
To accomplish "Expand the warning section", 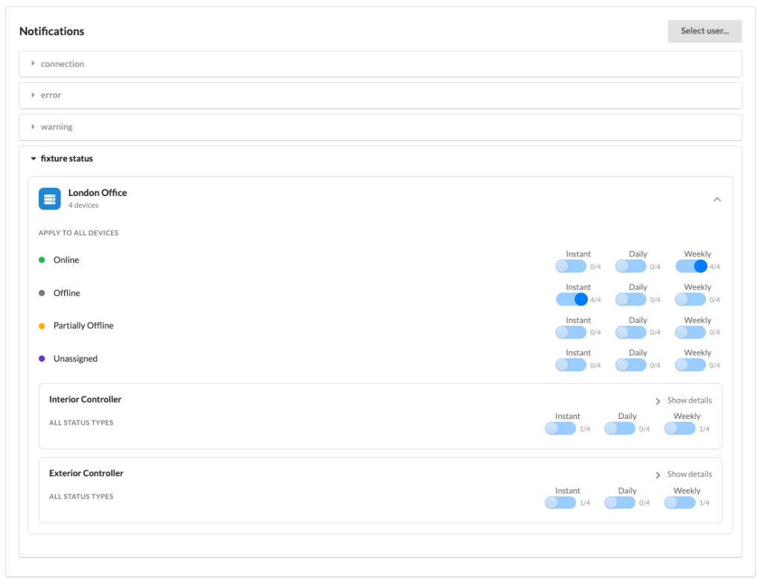I will [x=381, y=127].
